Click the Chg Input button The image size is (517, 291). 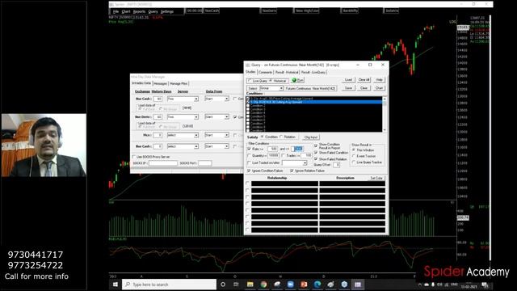coord(310,137)
